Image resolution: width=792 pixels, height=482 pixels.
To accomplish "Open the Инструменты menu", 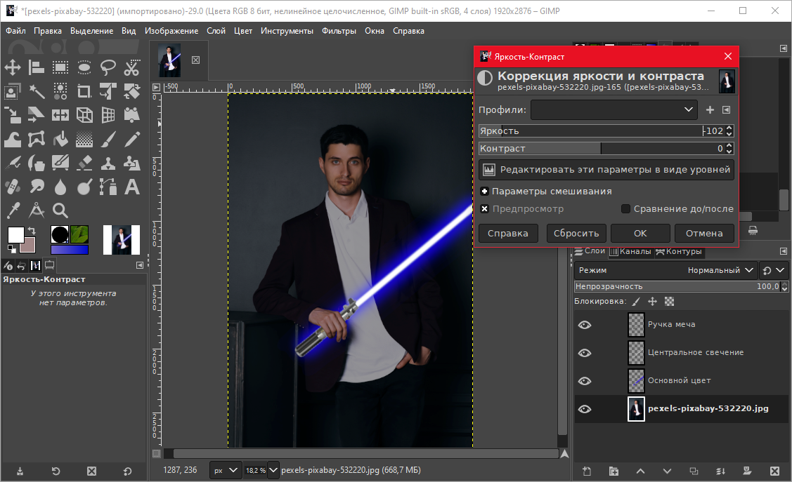I will [x=287, y=31].
